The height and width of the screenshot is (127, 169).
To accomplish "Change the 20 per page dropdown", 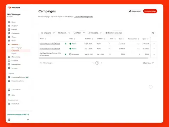I will pyautogui.click(x=148, y=63).
